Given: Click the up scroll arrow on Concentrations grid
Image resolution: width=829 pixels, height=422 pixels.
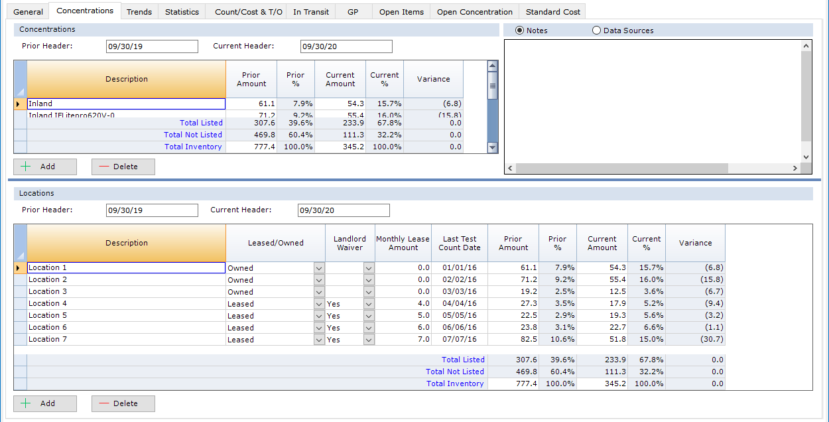Looking at the screenshot, I should click(492, 66).
